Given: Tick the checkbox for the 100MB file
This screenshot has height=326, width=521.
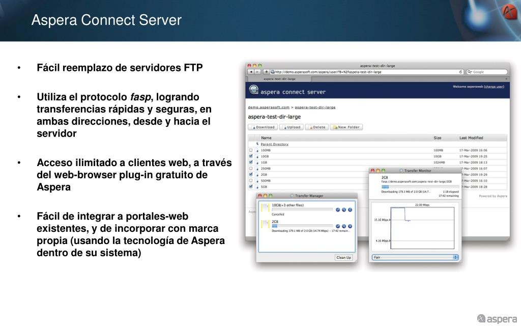Looking at the screenshot, I should click(x=251, y=150).
